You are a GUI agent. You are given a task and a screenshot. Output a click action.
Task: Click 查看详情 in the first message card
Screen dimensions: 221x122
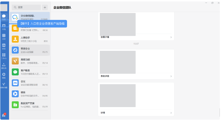[x=105, y=37]
